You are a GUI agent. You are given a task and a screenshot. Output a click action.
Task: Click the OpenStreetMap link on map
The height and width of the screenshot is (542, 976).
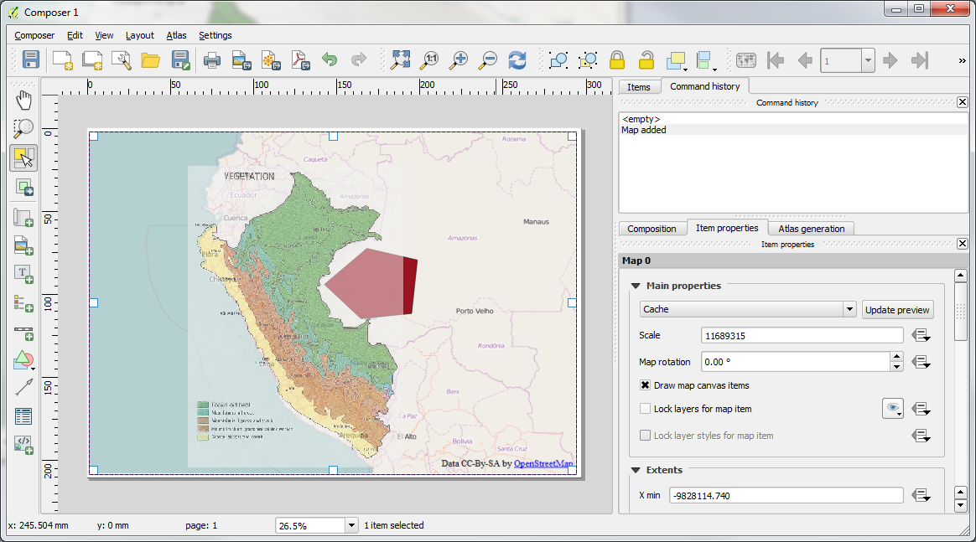pyautogui.click(x=544, y=463)
